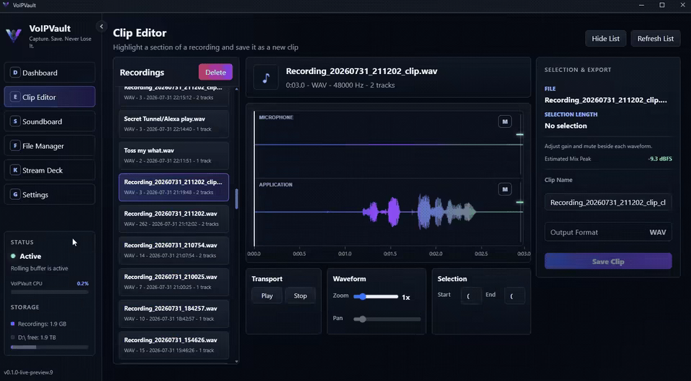Refresh the recordings list

(655, 38)
